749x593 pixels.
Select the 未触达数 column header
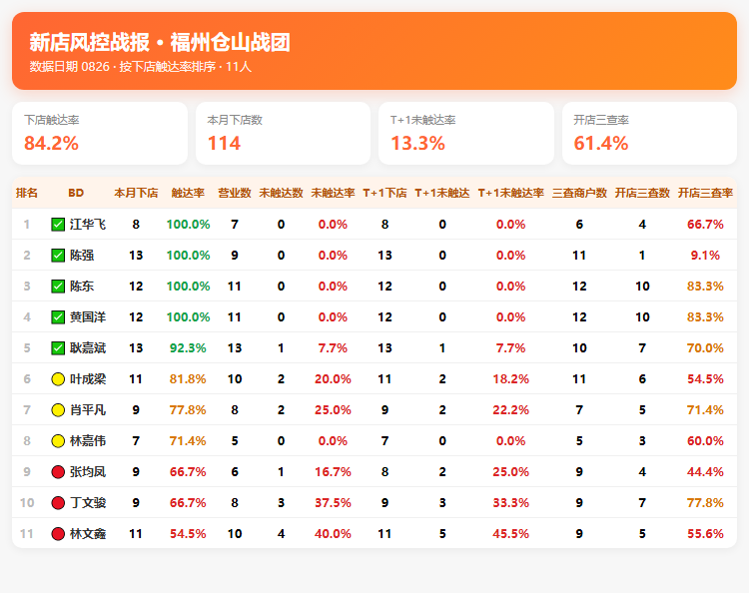281,193
